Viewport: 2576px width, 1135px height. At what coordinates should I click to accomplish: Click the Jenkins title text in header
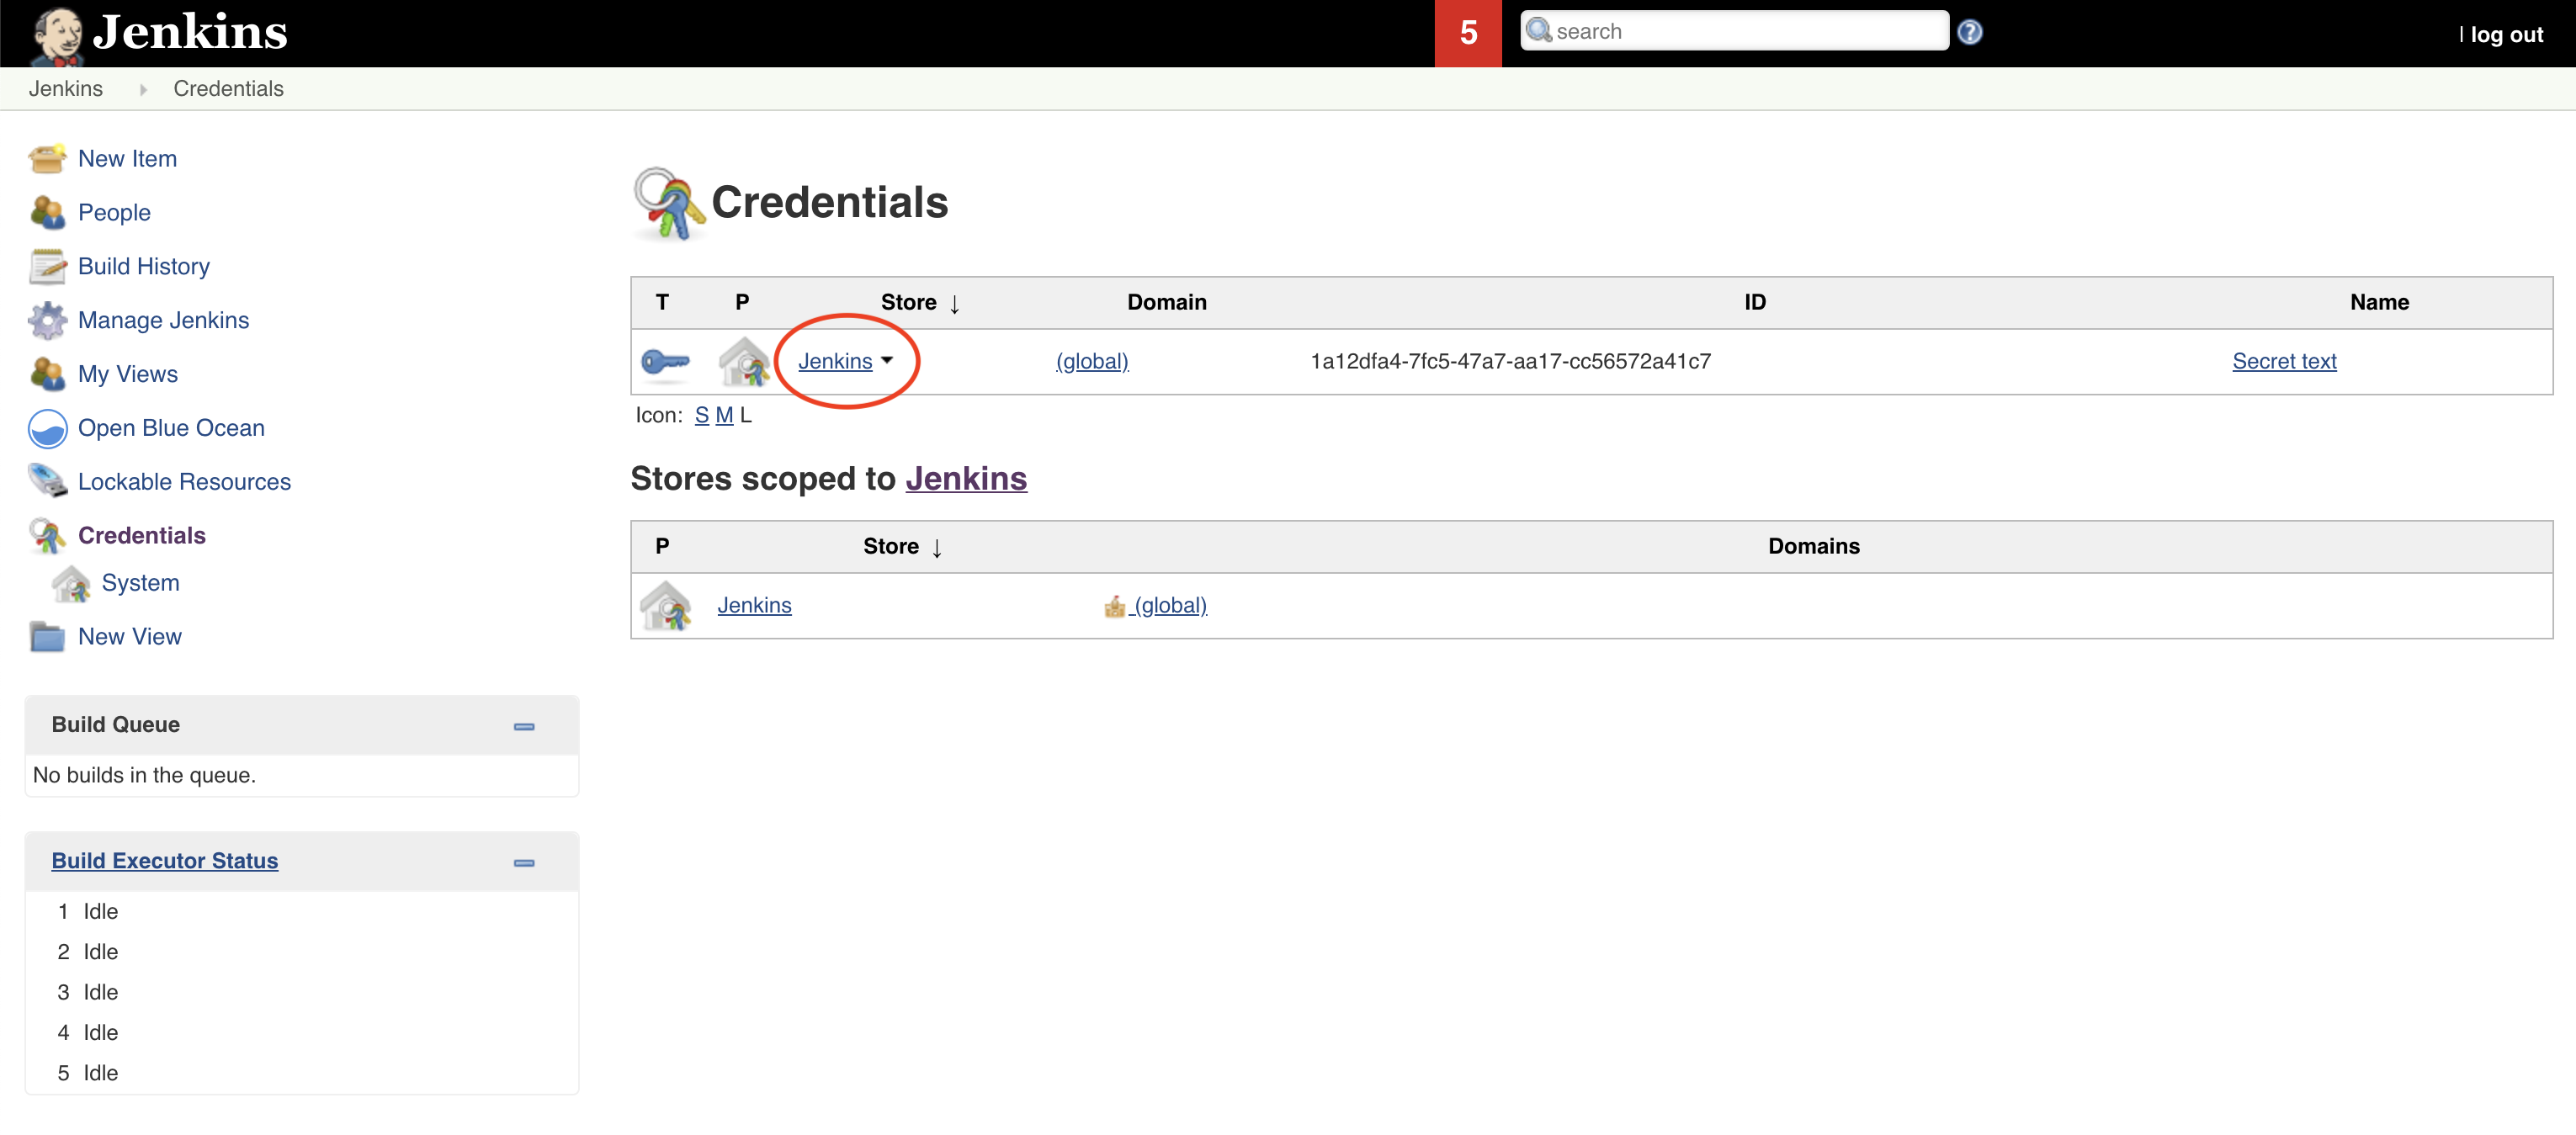click(x=190, y=32)
